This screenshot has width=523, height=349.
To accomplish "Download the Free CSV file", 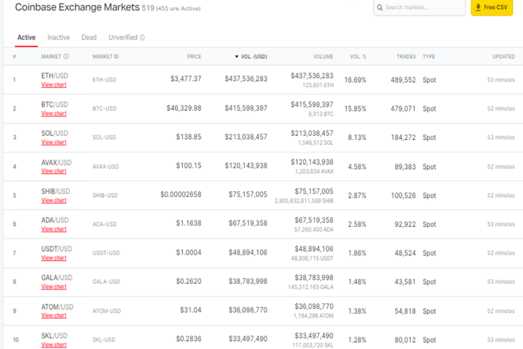I will tap(492, 7).
